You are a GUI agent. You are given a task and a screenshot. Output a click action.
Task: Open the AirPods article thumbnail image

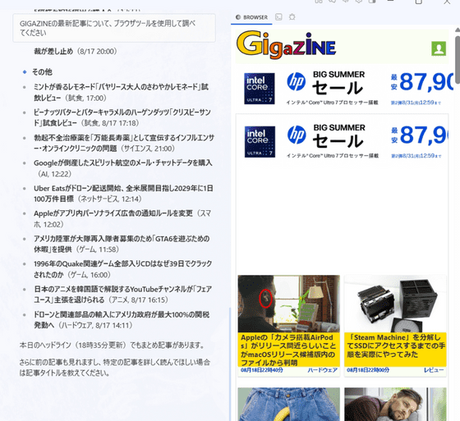click(x=288, y=304)
